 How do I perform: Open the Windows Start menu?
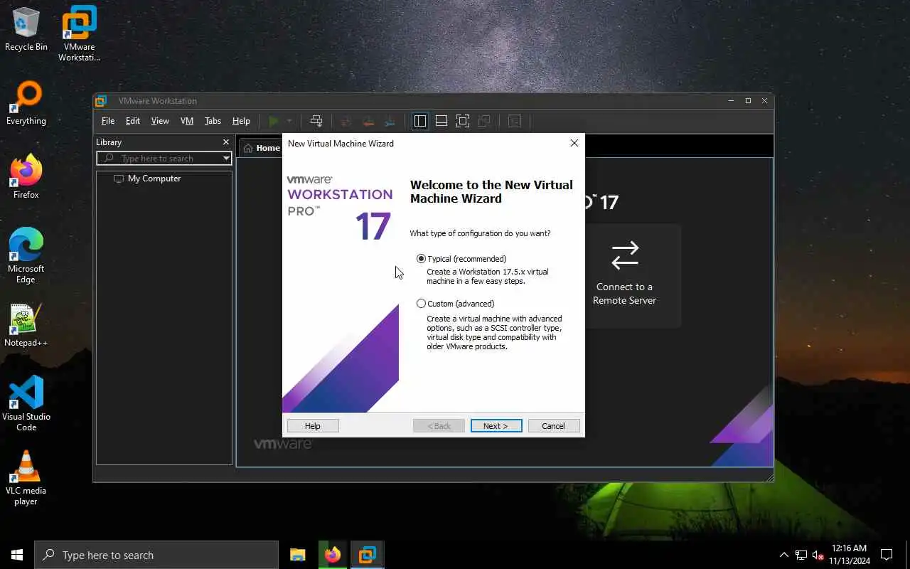coord(17,555)
